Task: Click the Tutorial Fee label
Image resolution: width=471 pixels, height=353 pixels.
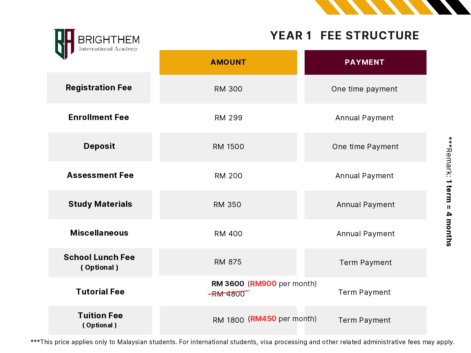Action: point(100,292)
